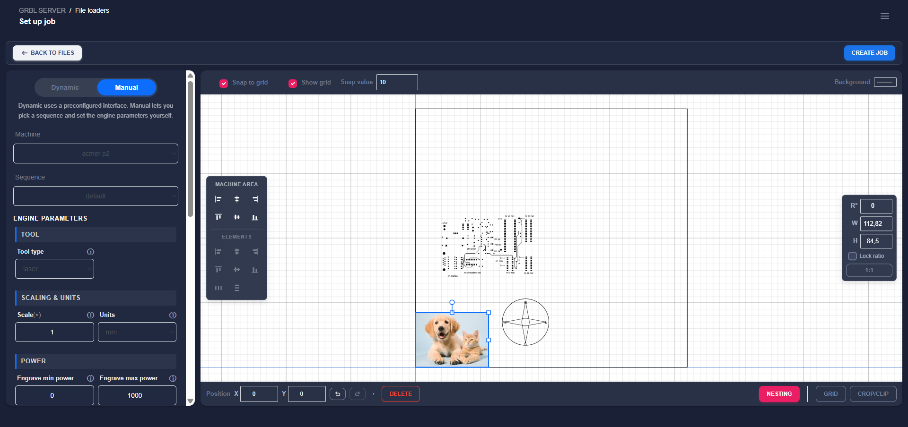Click the SCALING & UNITS section header
This screenshot has height=427, width=908.
[x=96, y=298]
